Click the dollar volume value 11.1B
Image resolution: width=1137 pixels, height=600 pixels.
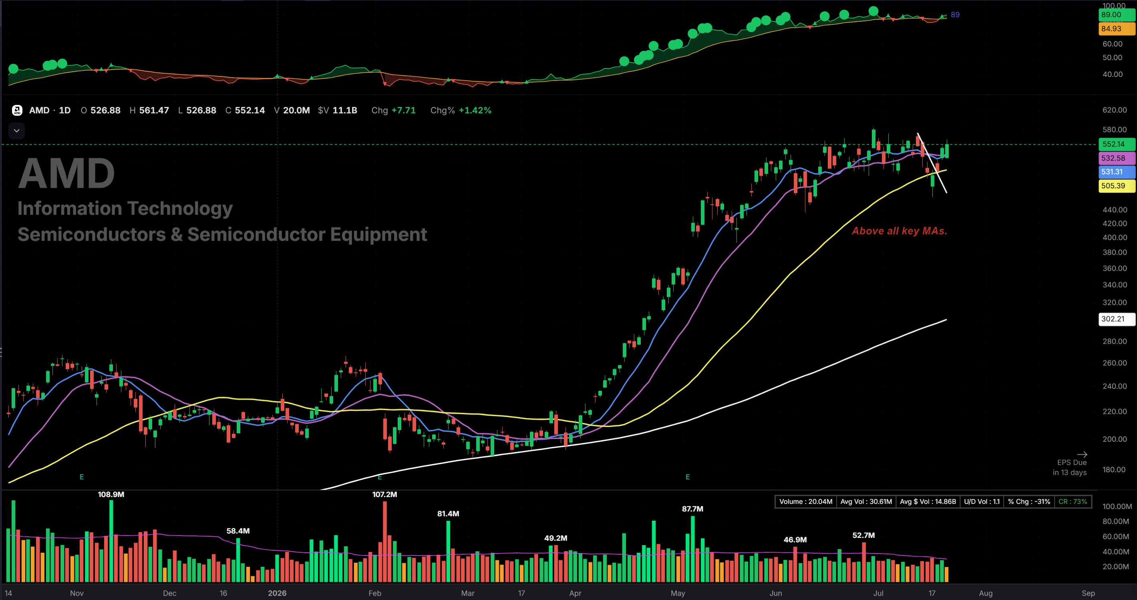(x=345, y=111)
